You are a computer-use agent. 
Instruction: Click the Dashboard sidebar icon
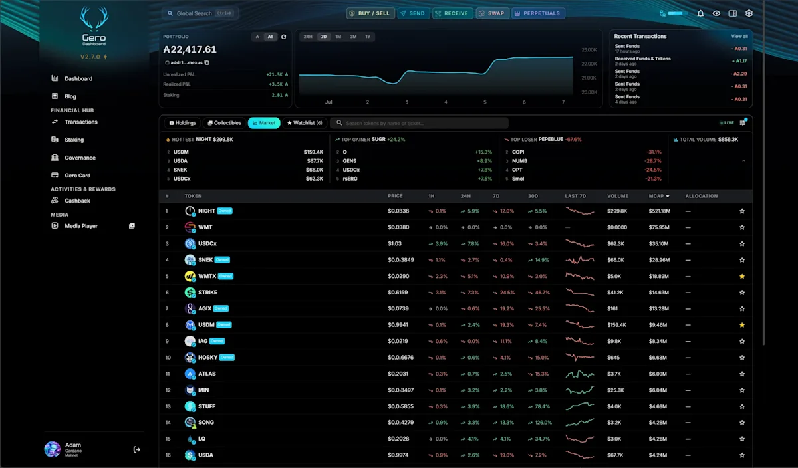point(55,78)
